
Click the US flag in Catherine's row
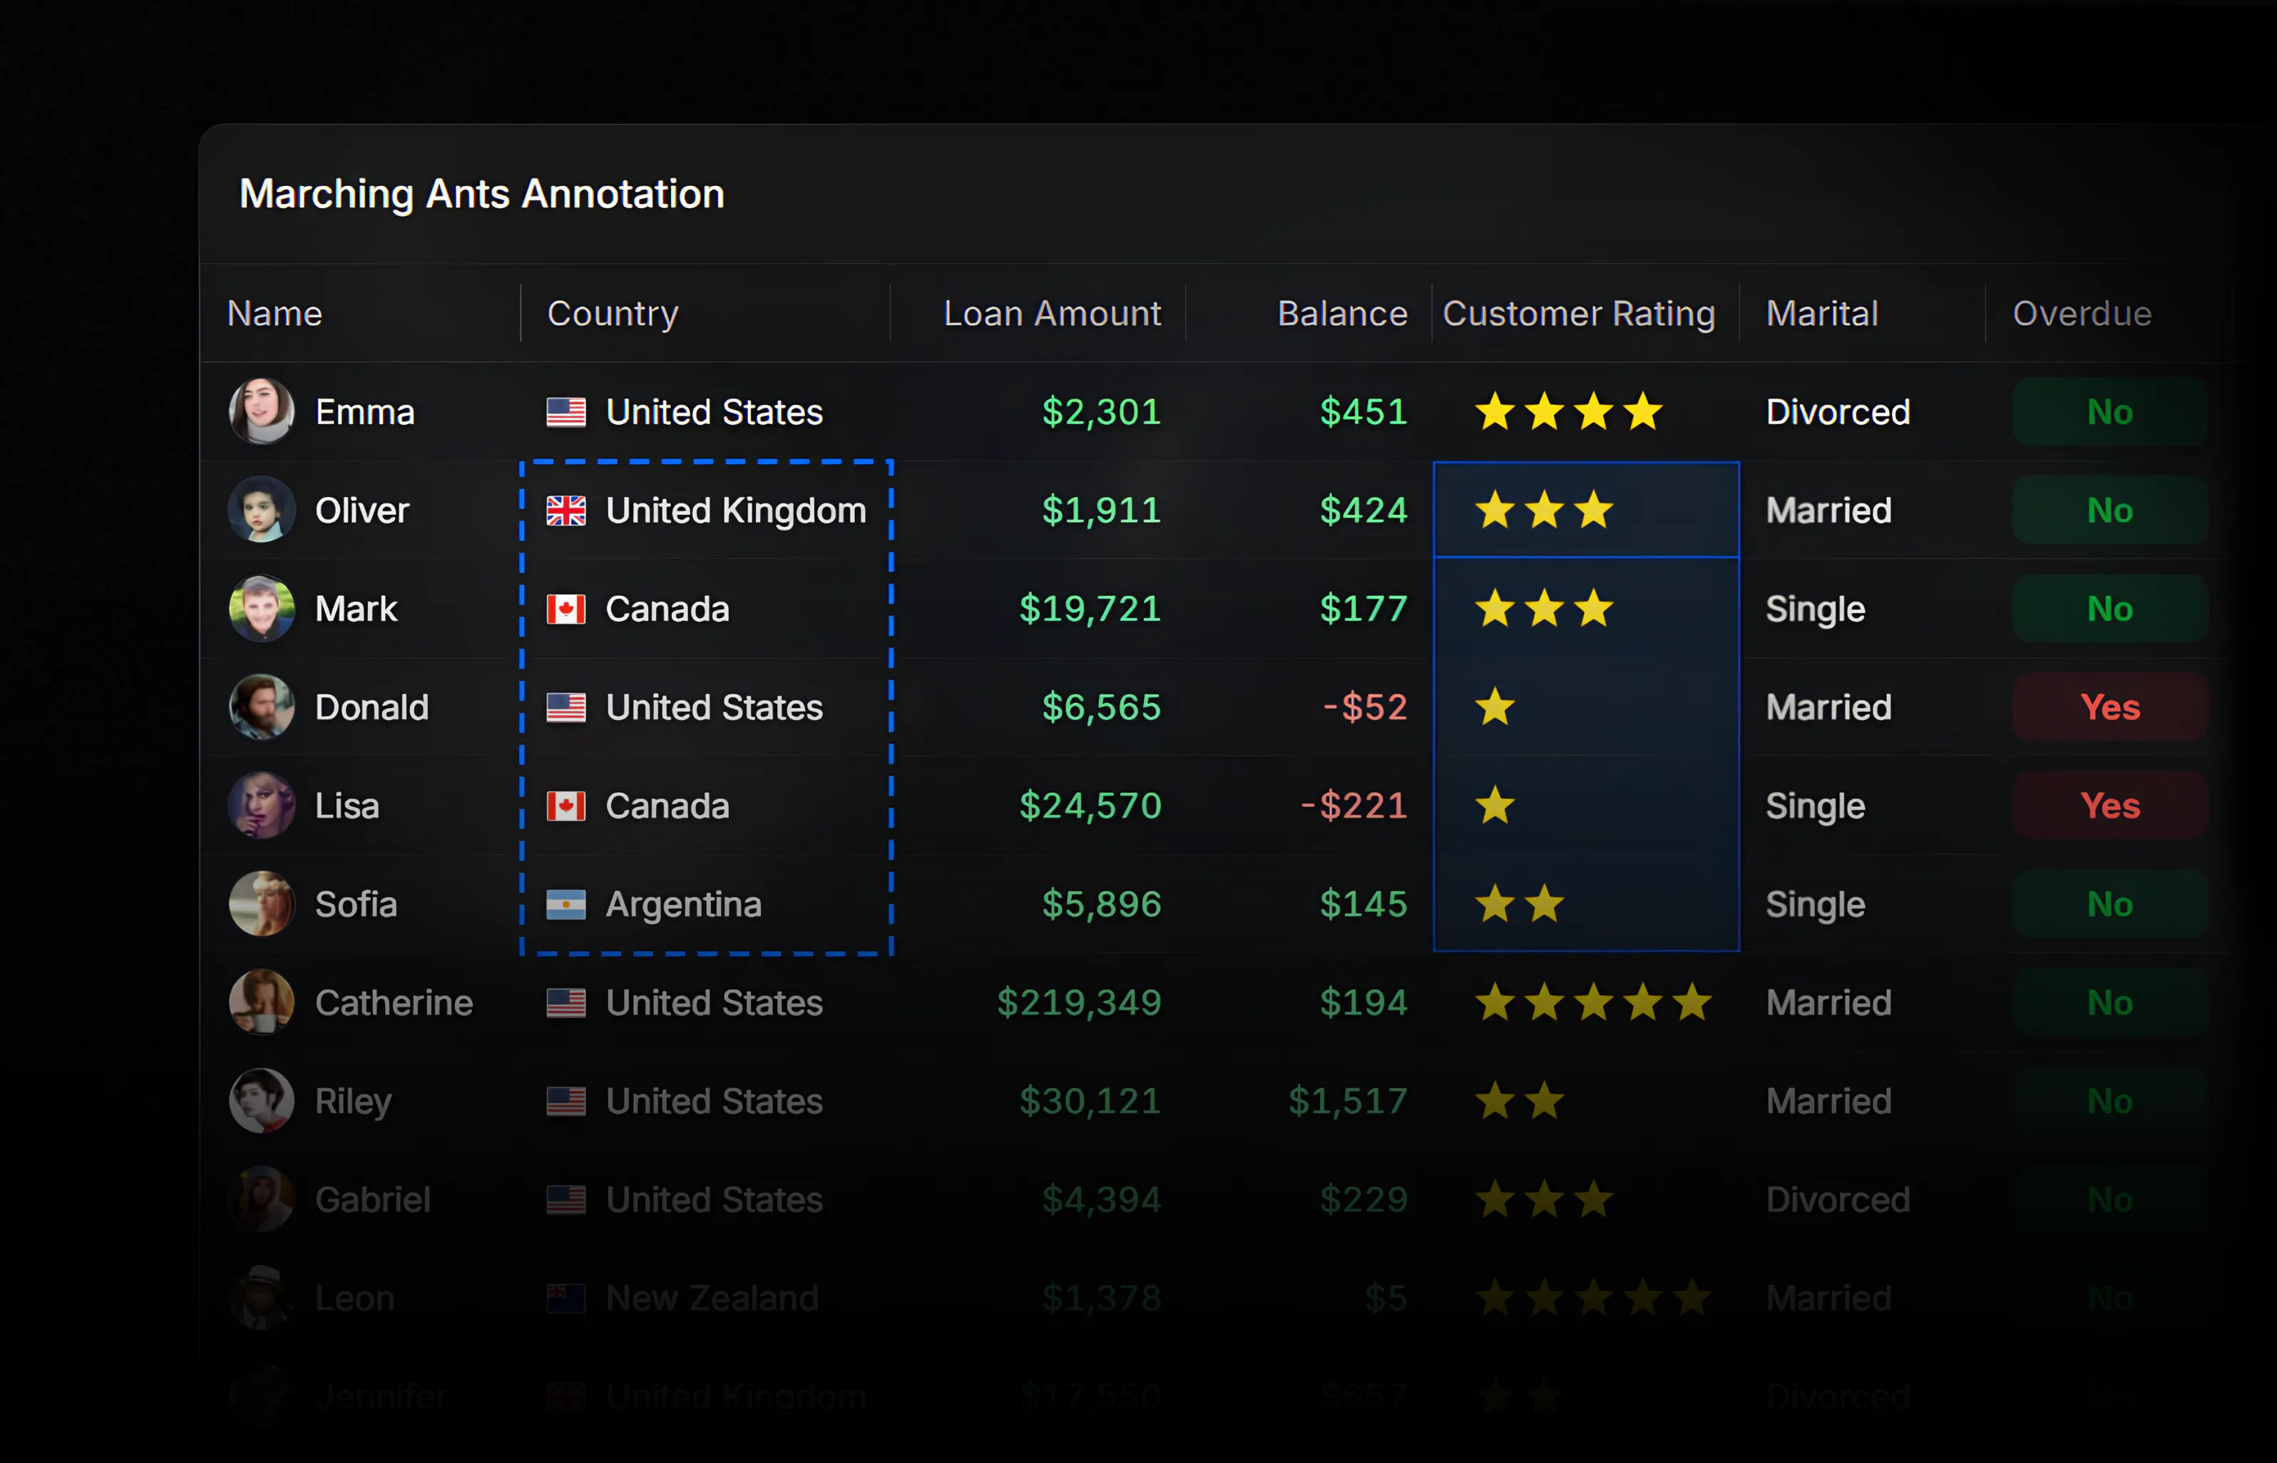(x=566, y=1003)
